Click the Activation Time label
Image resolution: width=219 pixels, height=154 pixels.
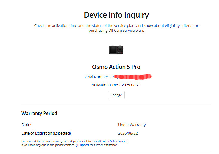pos(105,85)
